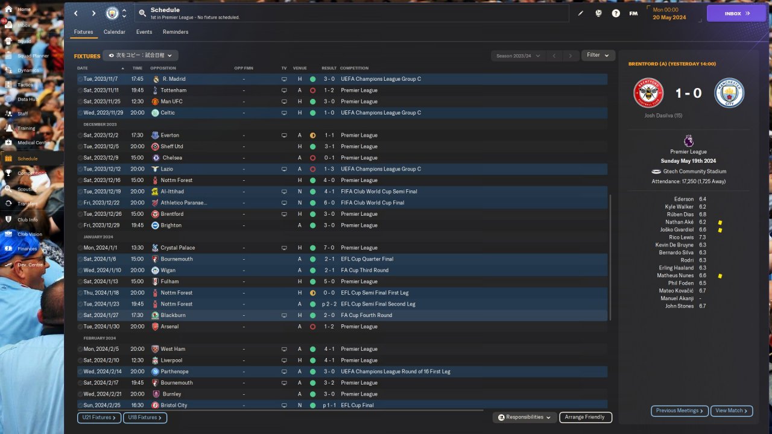Viewport: 772px width, 434px height.
Task: Click the Manchester City badge in the top bar
Action: click(x=112, y=13)
